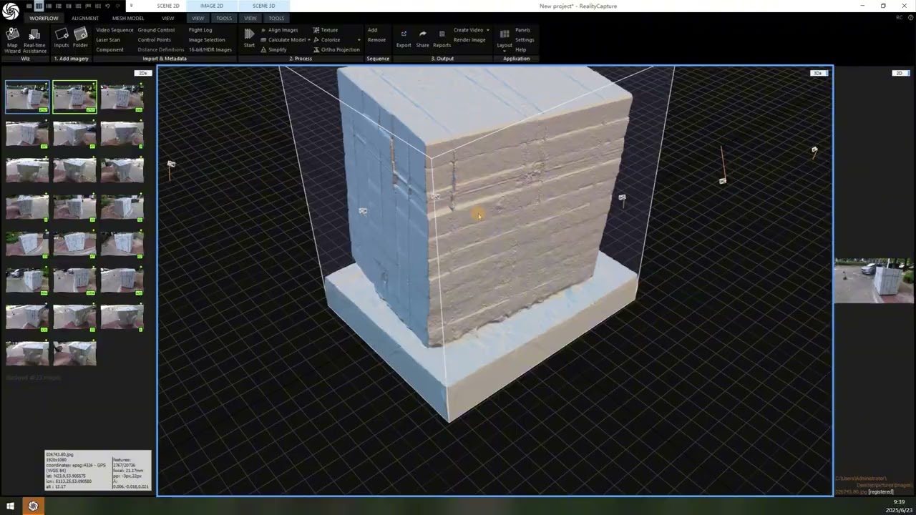Click the Texture tool

(x=325, y=30)
